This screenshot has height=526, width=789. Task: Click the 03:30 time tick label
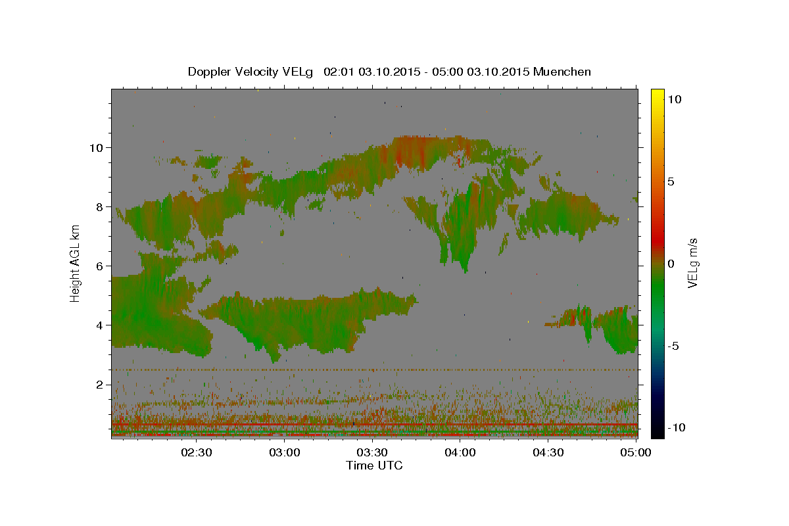pyautogui.click(x=372, y=452)
